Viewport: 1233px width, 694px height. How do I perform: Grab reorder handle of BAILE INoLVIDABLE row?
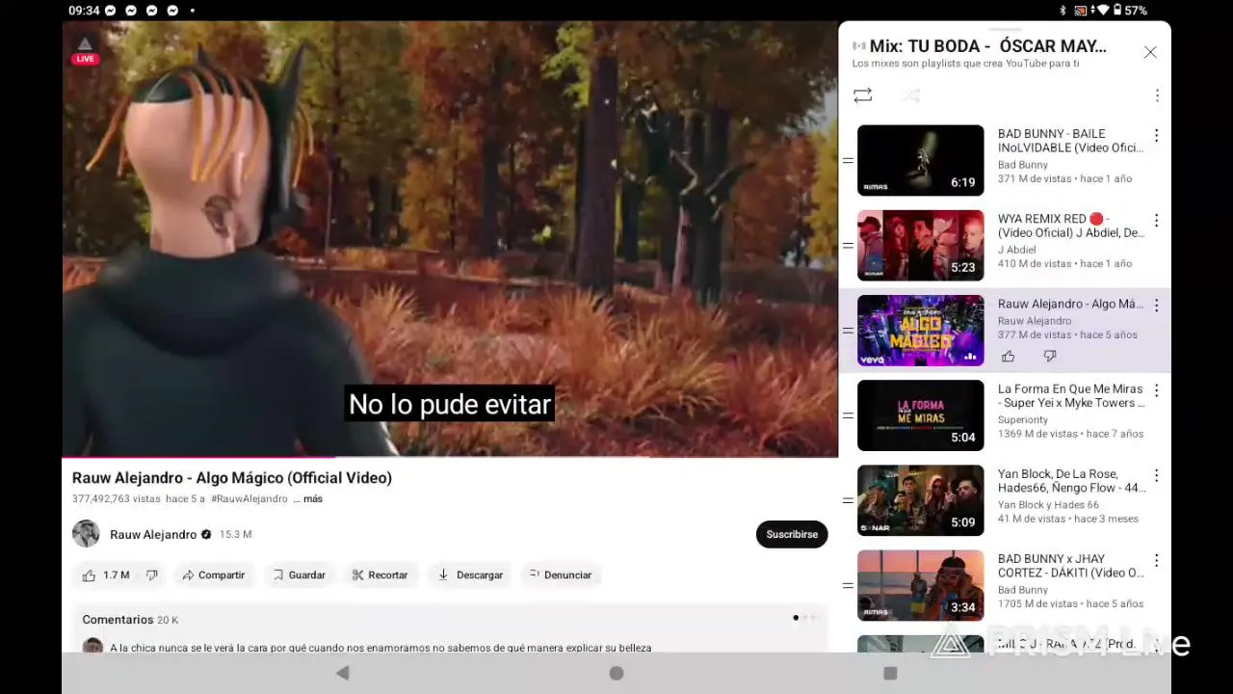[x=848, y=161]
